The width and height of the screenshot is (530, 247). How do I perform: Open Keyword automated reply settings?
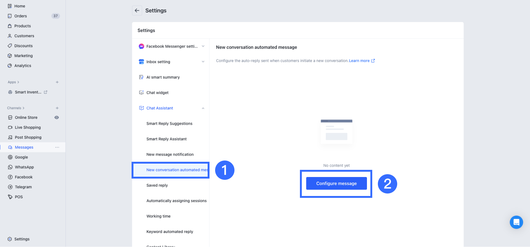170,232
